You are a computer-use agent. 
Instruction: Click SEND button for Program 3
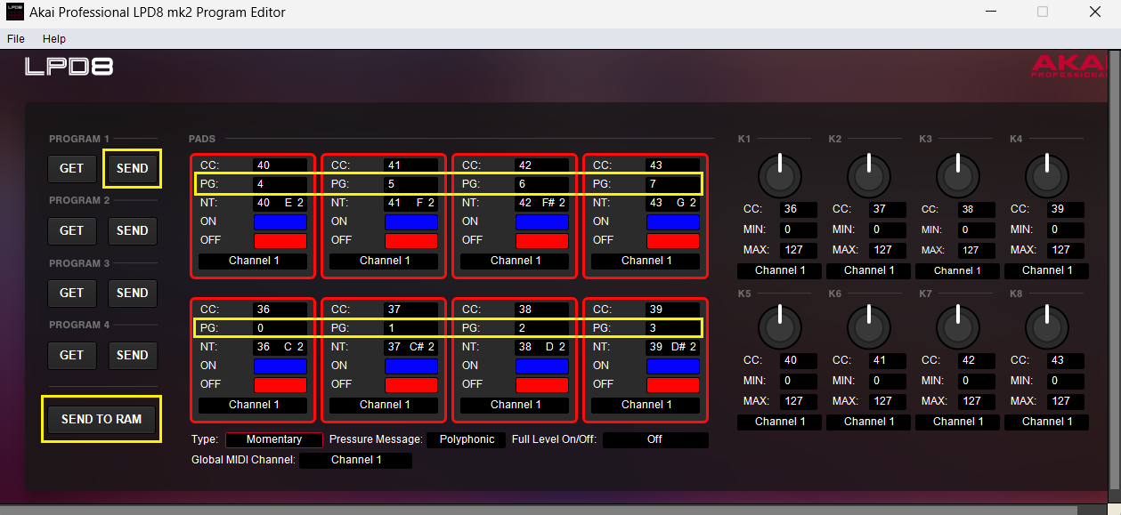coord(133,293)
